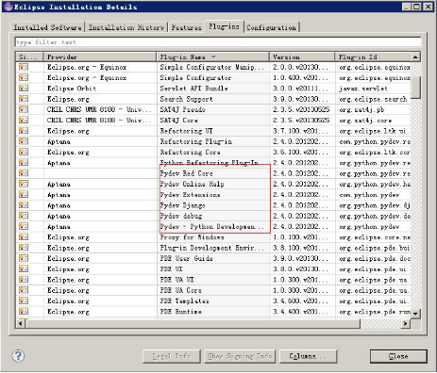Click signed icon for Refactoring Core row
The height and width of the screenshot is (373, 437).
[24, 152]
